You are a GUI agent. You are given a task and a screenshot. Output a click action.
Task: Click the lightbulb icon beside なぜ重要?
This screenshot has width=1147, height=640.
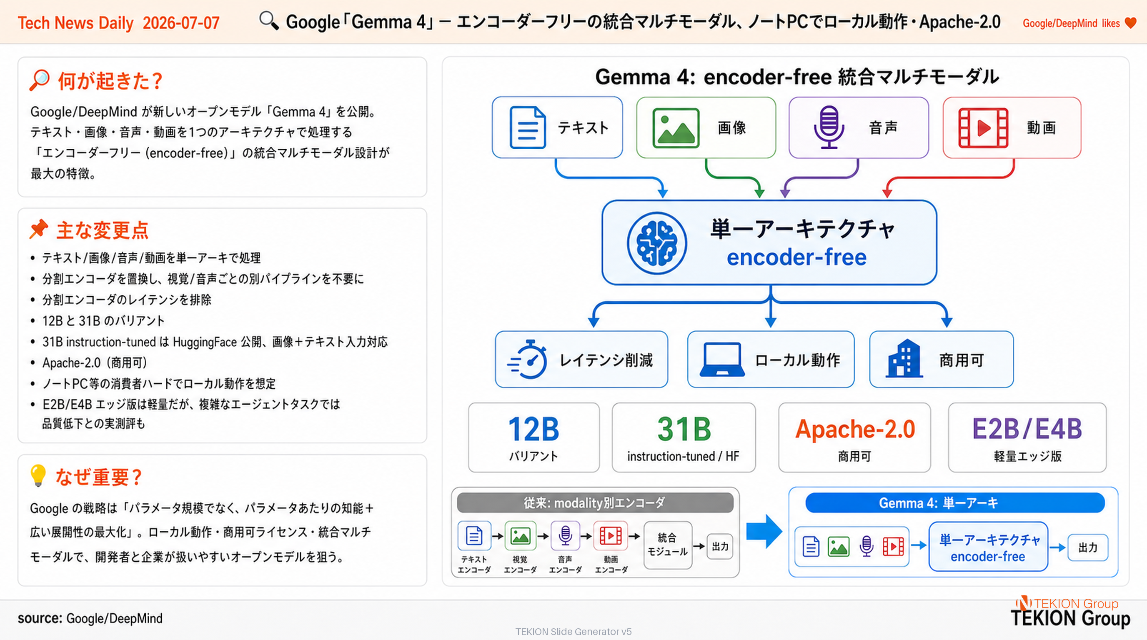click(38, 475)
